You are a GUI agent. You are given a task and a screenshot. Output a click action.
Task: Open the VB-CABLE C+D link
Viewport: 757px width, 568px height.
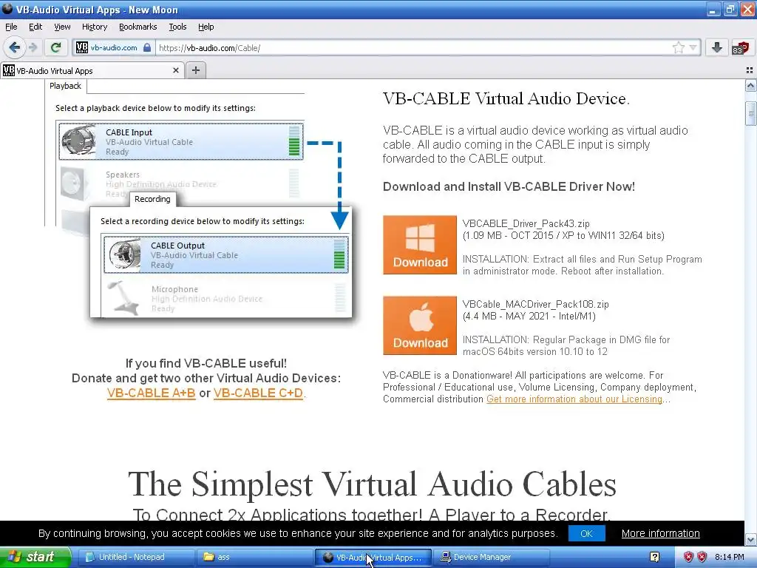click(258, 393)
